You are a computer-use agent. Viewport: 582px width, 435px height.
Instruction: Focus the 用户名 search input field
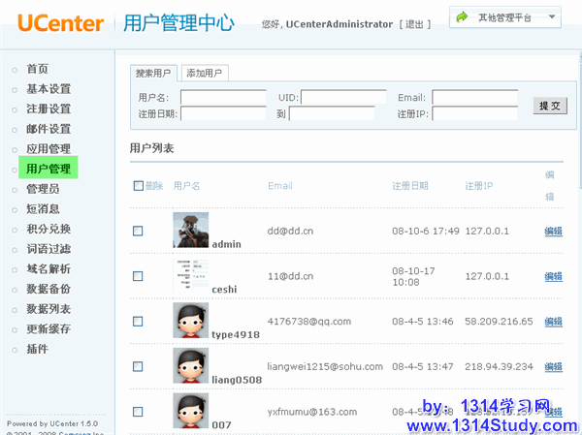pos(223,98)
